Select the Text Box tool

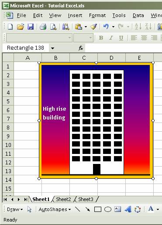coord(117,209)
